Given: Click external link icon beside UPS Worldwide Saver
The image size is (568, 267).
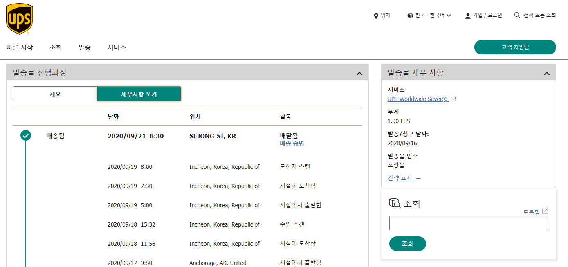Looking at the screenshot, I should (453, 99).
